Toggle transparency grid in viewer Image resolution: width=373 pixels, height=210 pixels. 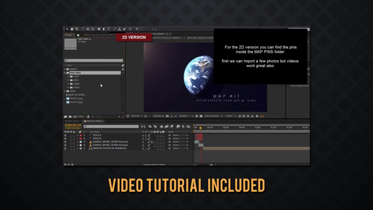click(201, 116)
